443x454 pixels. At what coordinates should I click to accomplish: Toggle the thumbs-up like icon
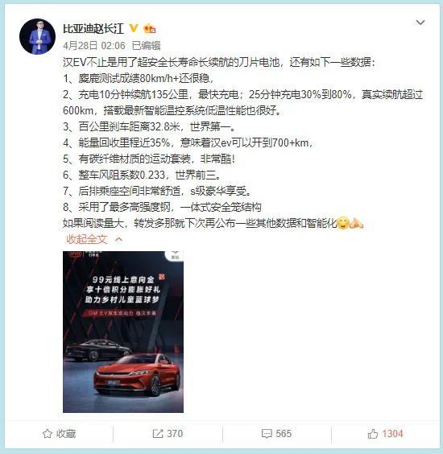point(373,433)
